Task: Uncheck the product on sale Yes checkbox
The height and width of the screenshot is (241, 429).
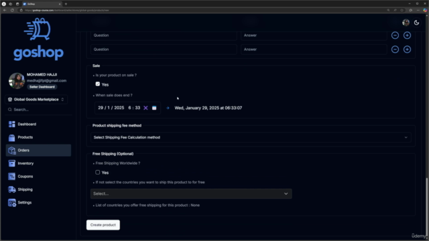Action: pos(98,84)
